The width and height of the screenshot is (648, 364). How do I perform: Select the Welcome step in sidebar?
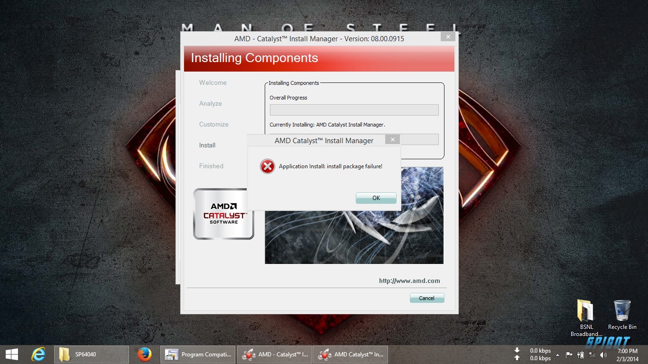click(x=213, y=82)
